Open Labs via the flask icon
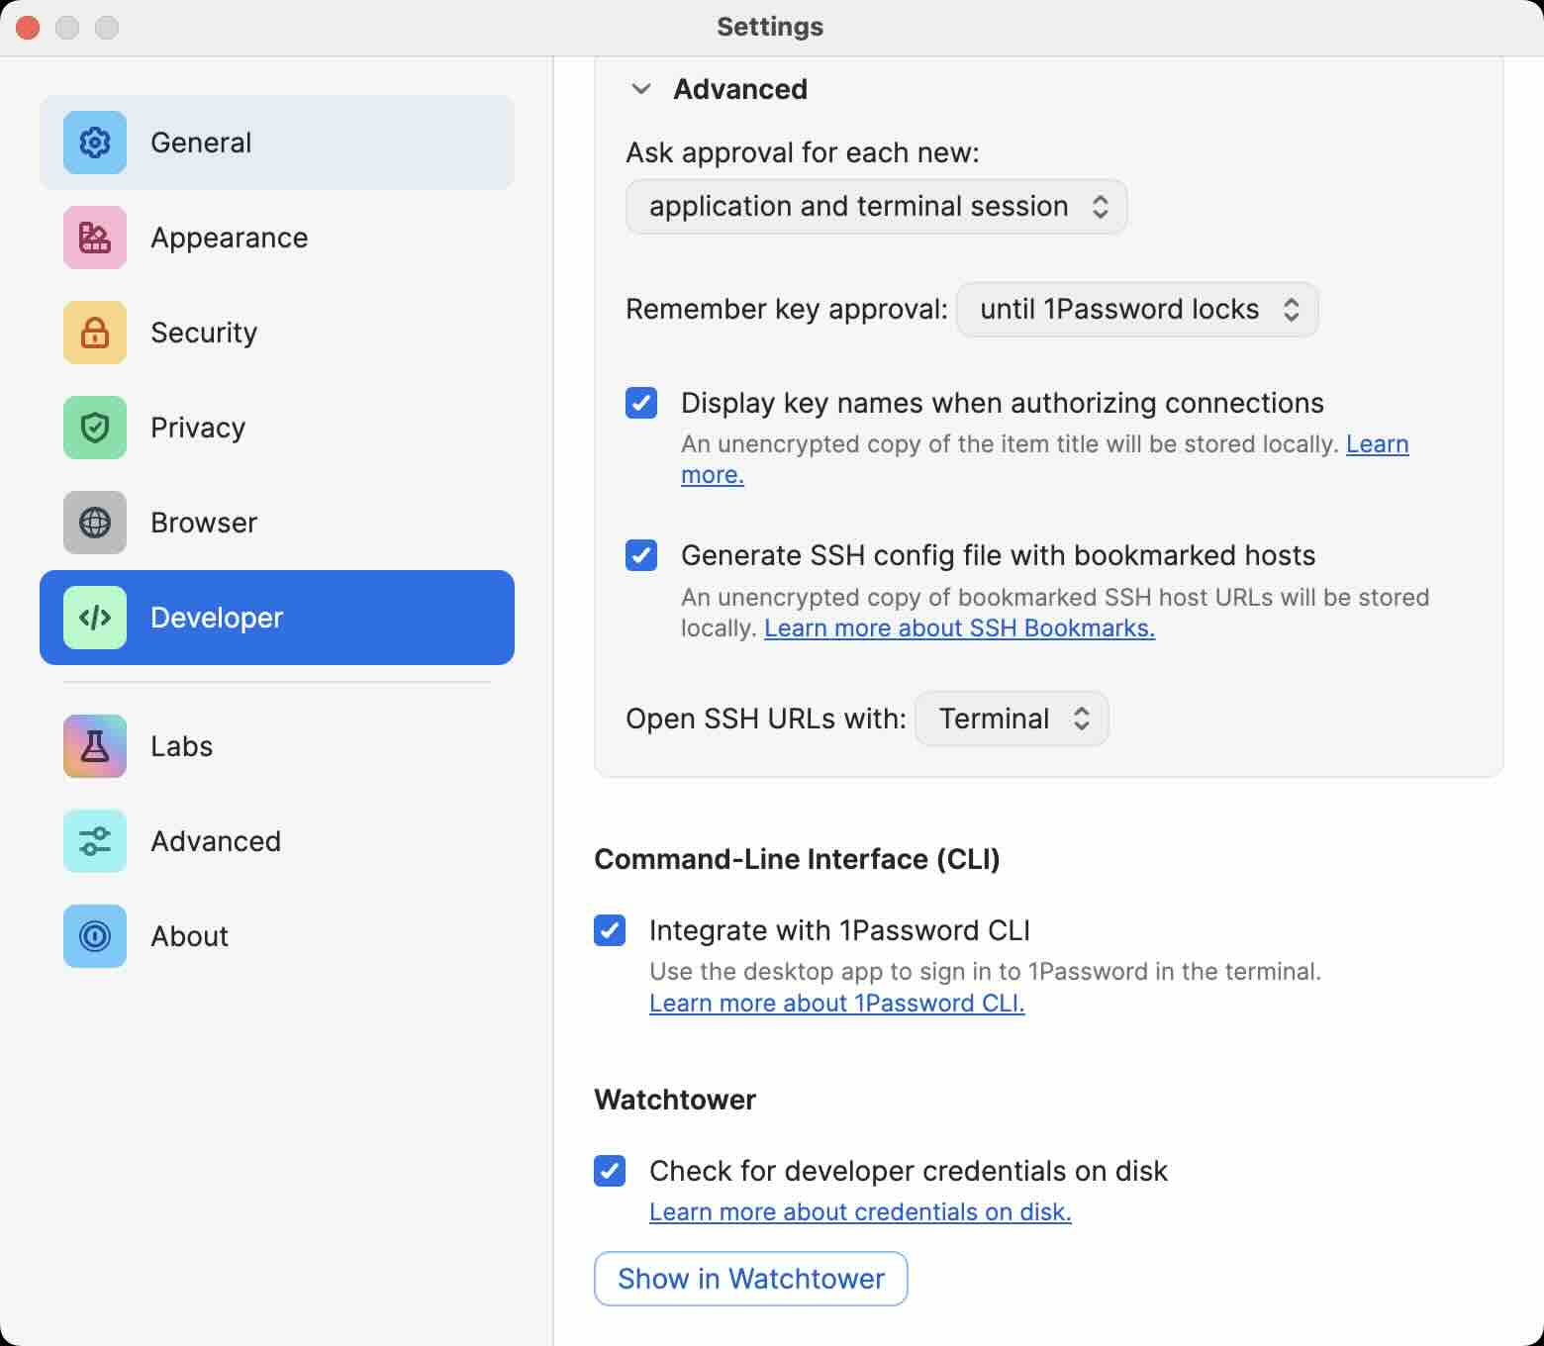This screenshot has width=1544, height=1346. [94, 746]
